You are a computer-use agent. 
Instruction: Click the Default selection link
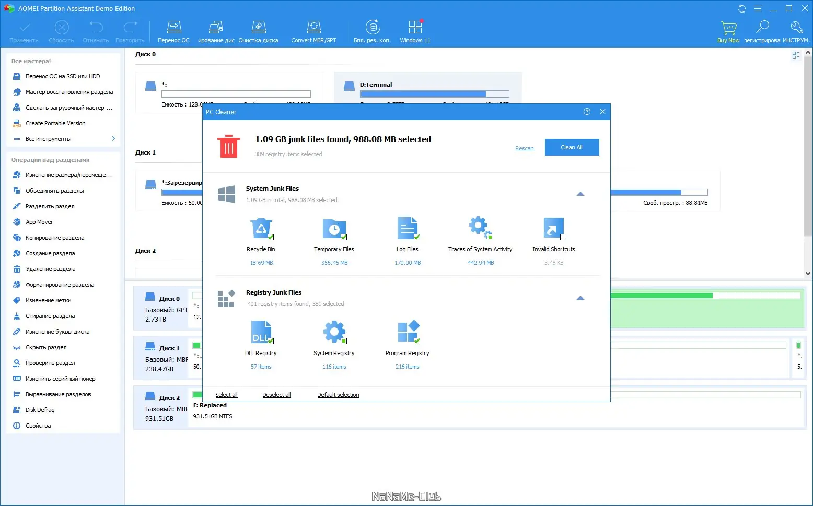tap(338, 395)
